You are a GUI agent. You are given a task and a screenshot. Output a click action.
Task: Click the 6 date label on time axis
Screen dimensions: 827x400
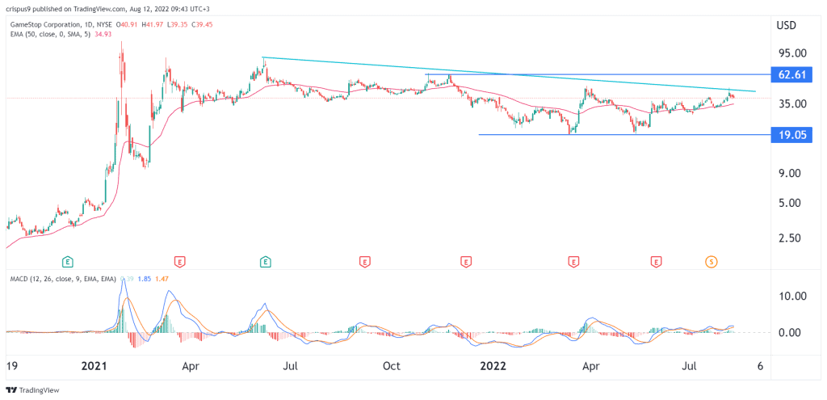[x=759, y=366]
